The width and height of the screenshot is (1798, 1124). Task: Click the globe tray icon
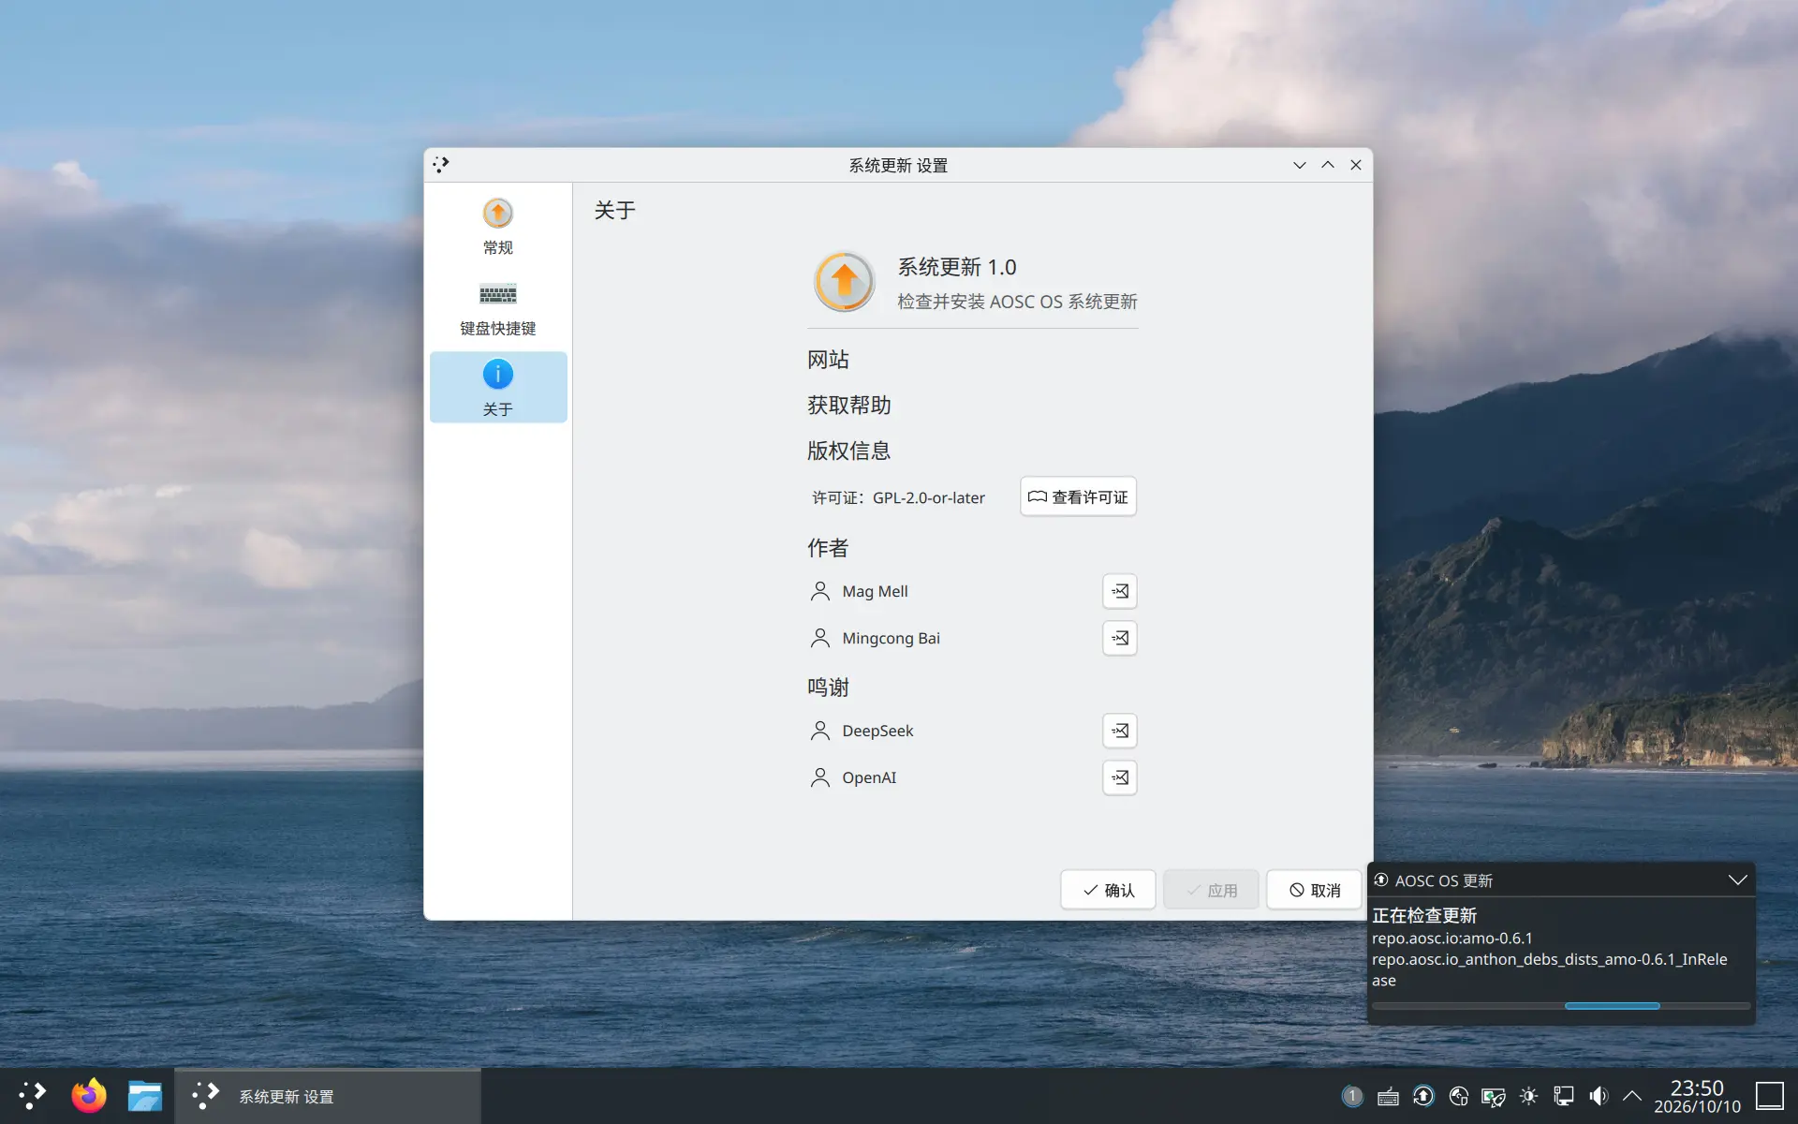pyautogui.click(x=1458, y=1096)
